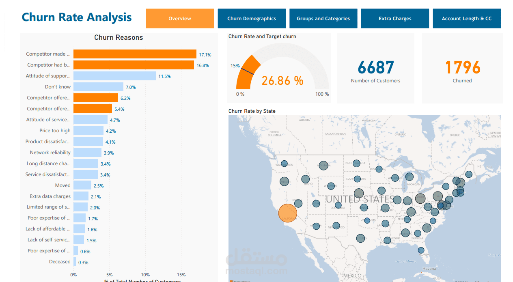This screenshot has width=513, height=282.
Task: Click the Florida state bubble
Action: coord(421,250)
